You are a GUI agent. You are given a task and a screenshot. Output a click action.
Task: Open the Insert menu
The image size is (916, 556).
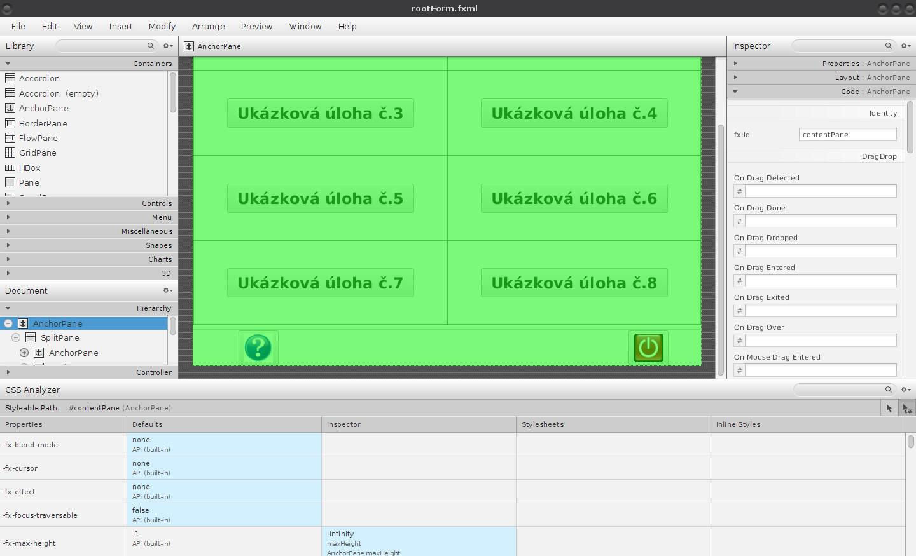click(121, 26)
